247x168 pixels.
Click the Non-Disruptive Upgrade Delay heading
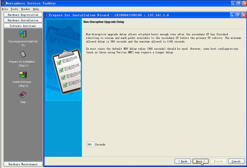[x=104, y=22]
